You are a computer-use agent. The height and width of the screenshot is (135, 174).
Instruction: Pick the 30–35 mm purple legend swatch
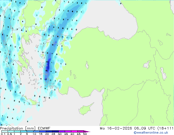pos(61,131)
